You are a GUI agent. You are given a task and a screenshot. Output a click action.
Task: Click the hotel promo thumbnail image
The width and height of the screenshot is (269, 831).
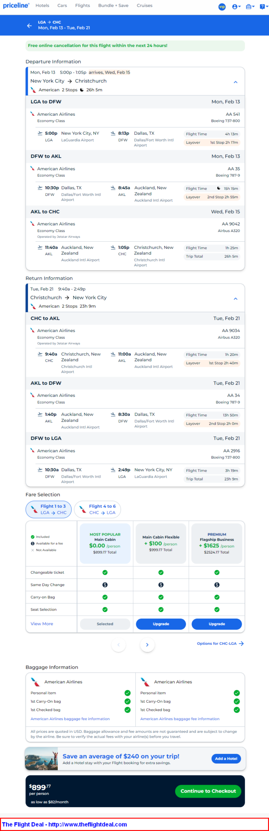(x=41, y=759)
